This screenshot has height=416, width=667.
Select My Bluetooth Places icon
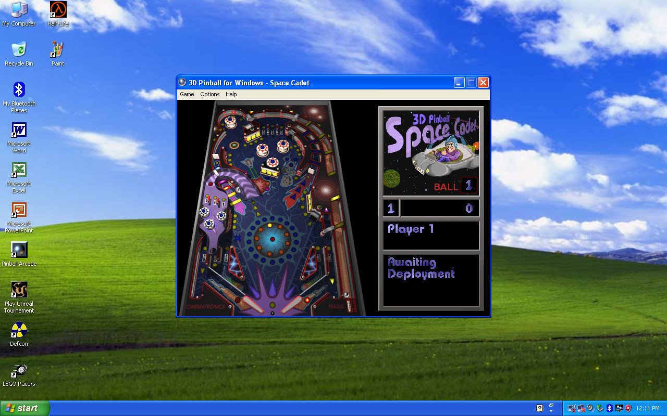[x=19, y=97]
